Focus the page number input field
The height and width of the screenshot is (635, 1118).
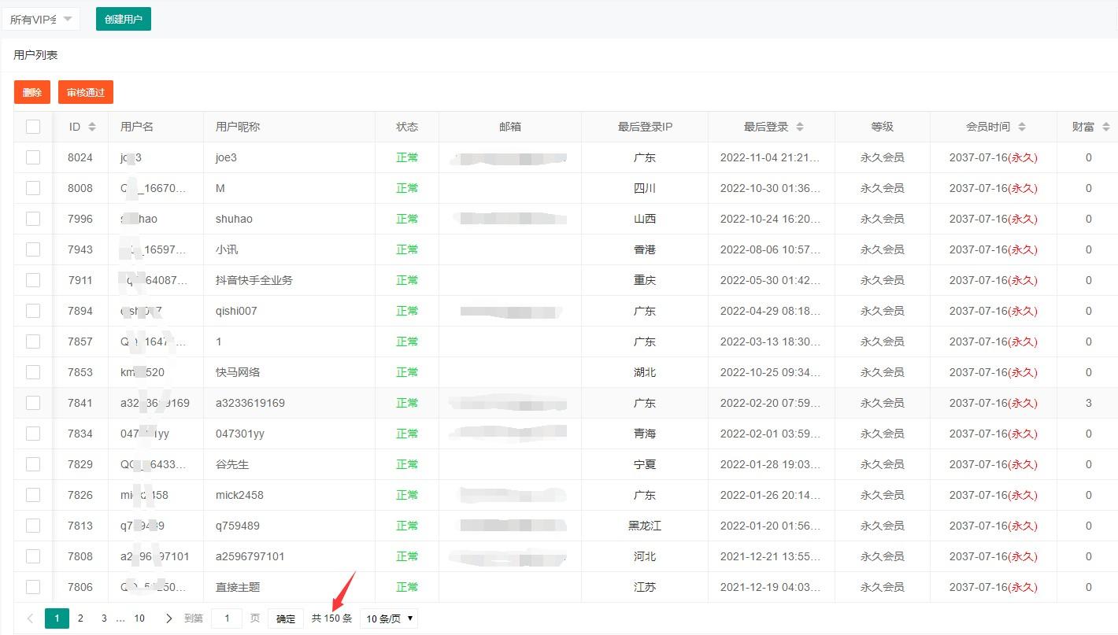coord(227,618)
